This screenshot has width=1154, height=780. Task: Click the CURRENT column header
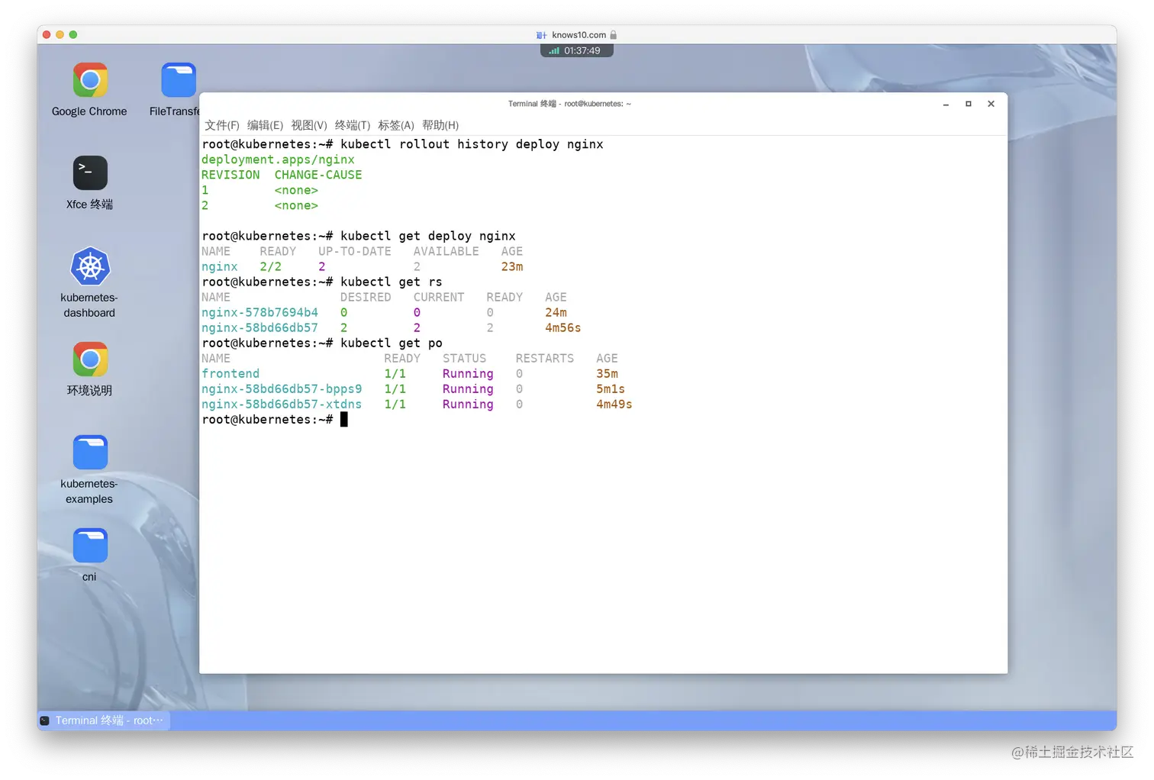(439, 297)
